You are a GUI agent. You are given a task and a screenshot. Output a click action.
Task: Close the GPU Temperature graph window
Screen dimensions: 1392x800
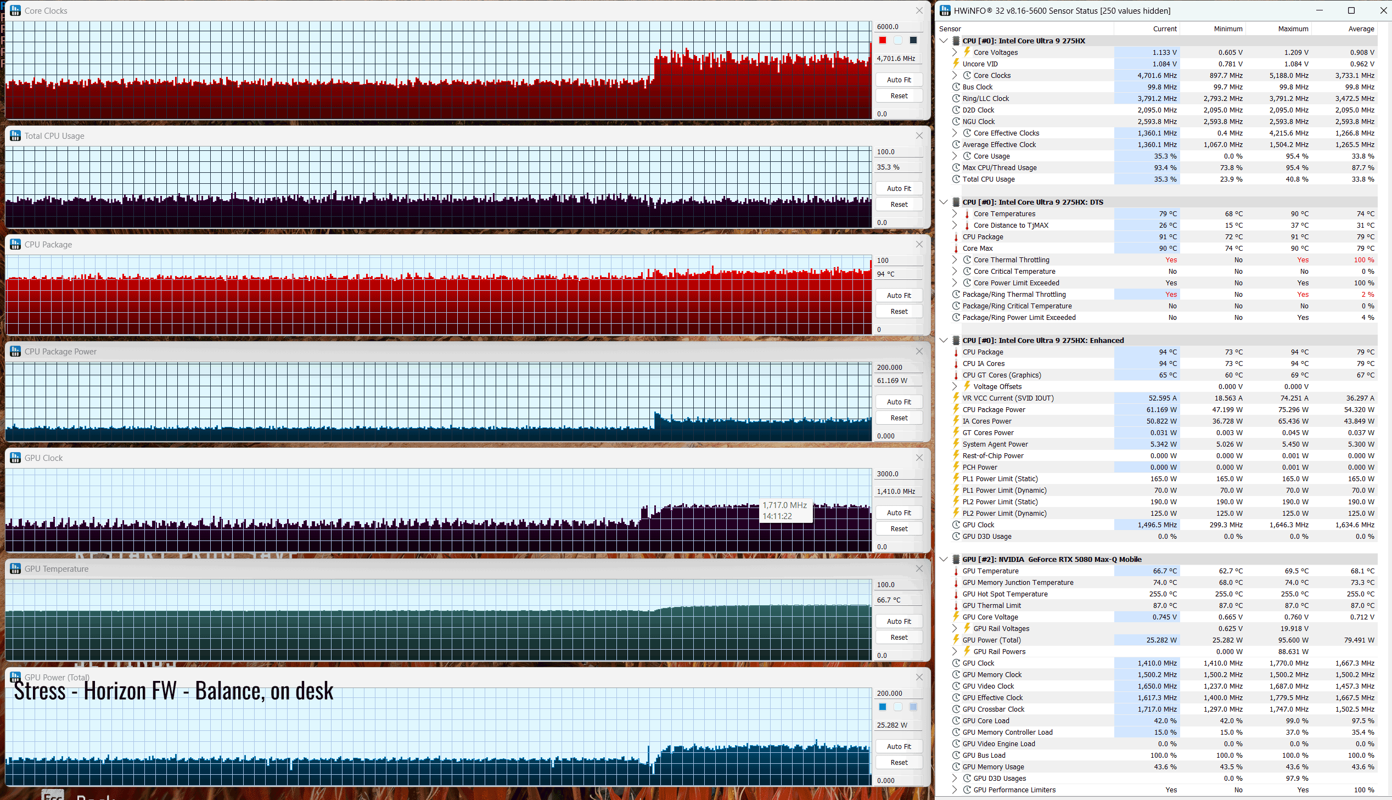(919, 568)
